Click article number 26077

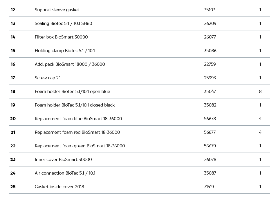click(210, 37)
